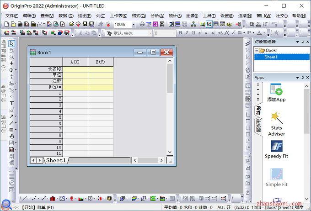Screen dimensions: 311x211
Task: Click 长名称 row label
Action: [x=46, y=69]
